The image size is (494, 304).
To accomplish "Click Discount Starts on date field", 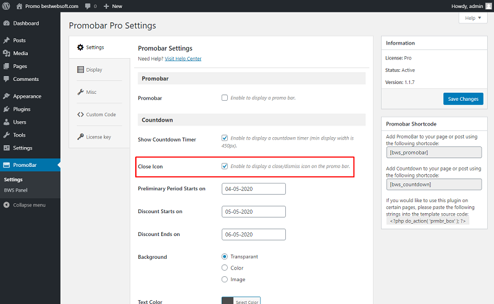I will [x=254, y=211].
